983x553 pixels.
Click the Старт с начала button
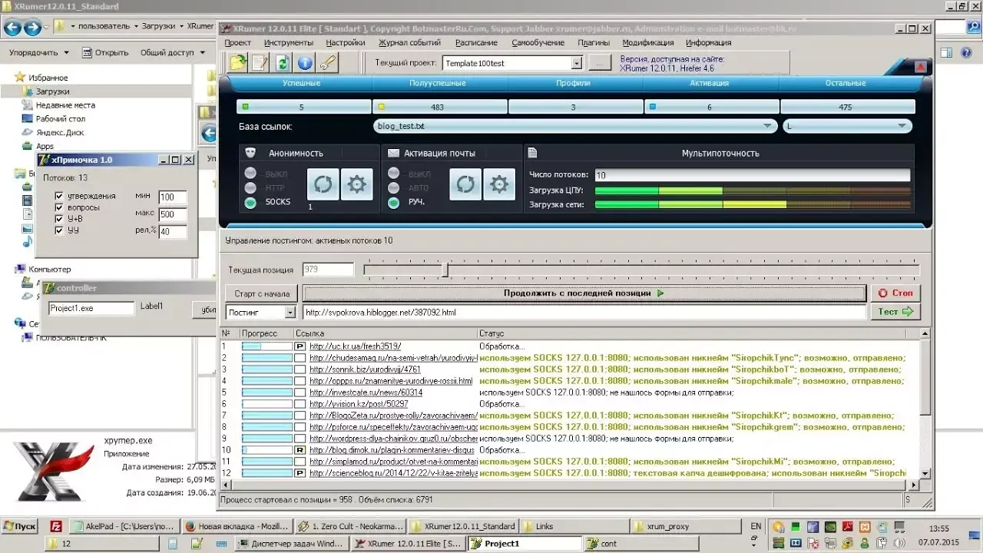tap(262, 293)
